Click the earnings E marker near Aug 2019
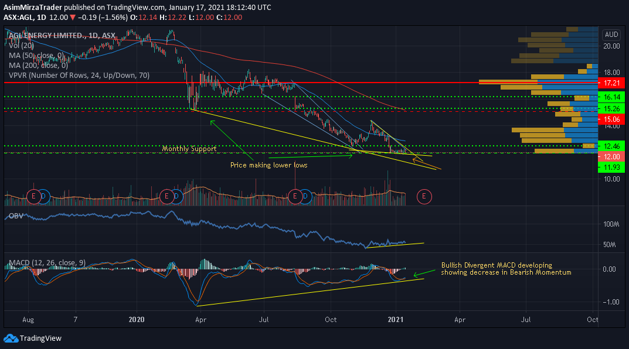This screenshot has width=629, height=349. pyautogui.click(x=33, y=196)
